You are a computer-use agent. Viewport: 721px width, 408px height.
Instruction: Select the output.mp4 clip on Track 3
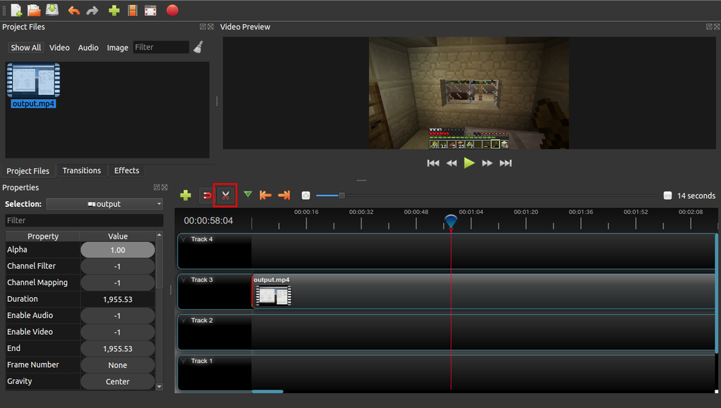[x=483, y=292]
